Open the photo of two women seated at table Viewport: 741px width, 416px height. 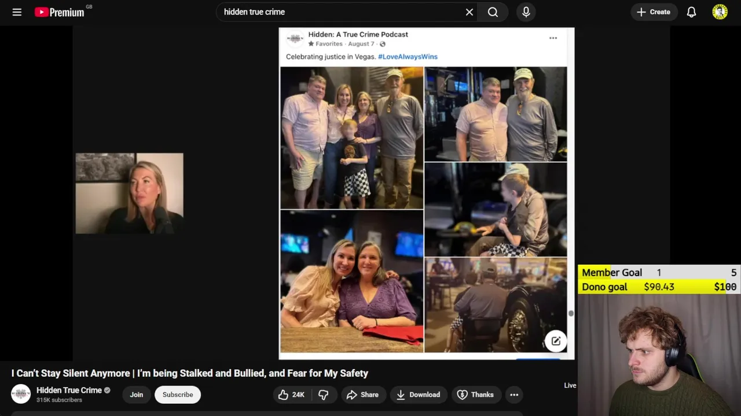(351, 281)
